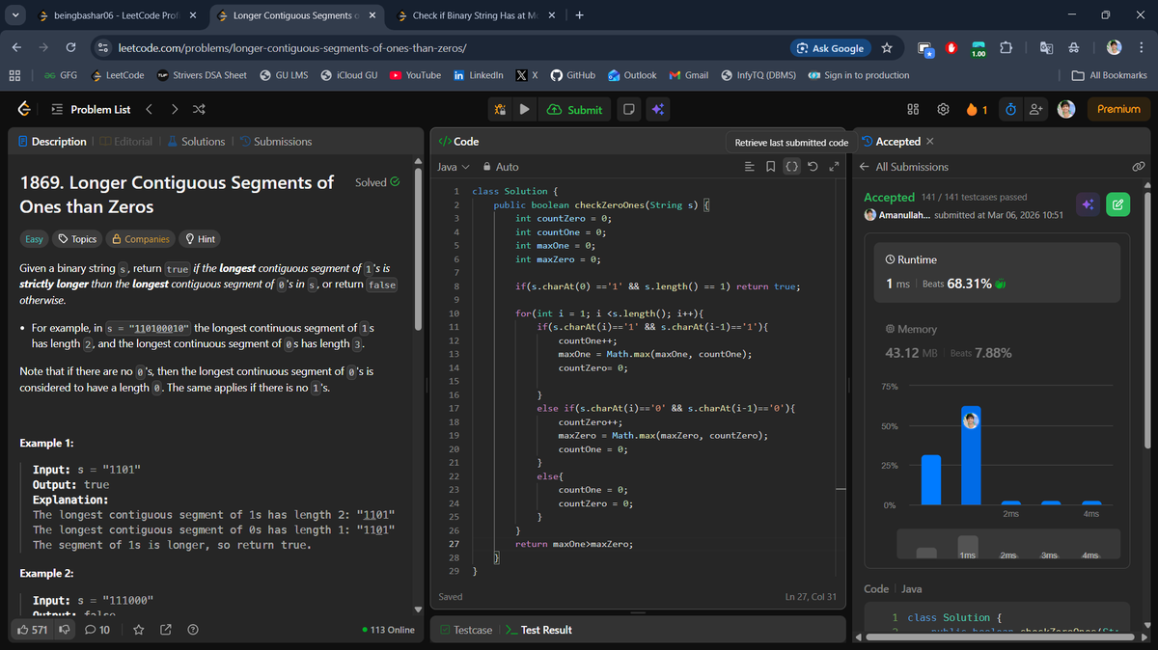Click Ask Google in address bar
The height and width of the screenshot is (650, 1158).
tap(830, 47)
